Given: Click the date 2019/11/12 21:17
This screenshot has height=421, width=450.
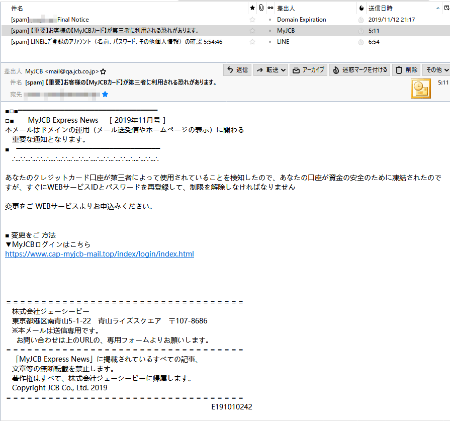Looking at the screenshot, I should [x=392, y=20].
